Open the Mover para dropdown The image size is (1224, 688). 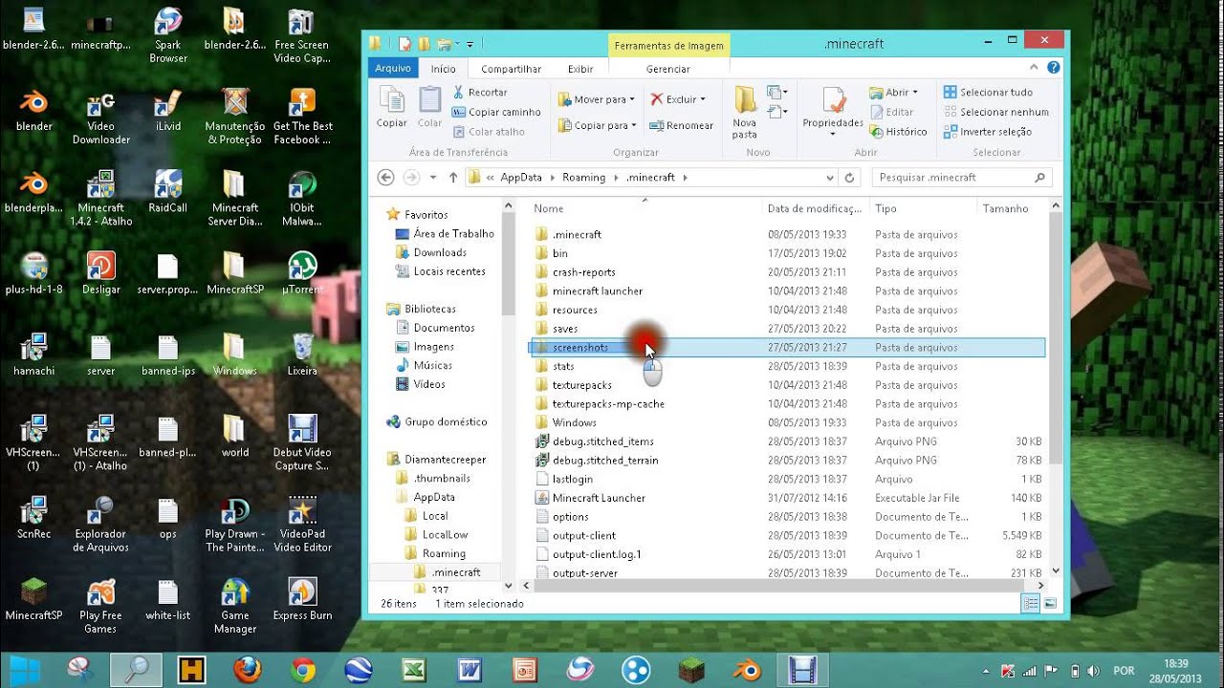(x=597, y=99)
